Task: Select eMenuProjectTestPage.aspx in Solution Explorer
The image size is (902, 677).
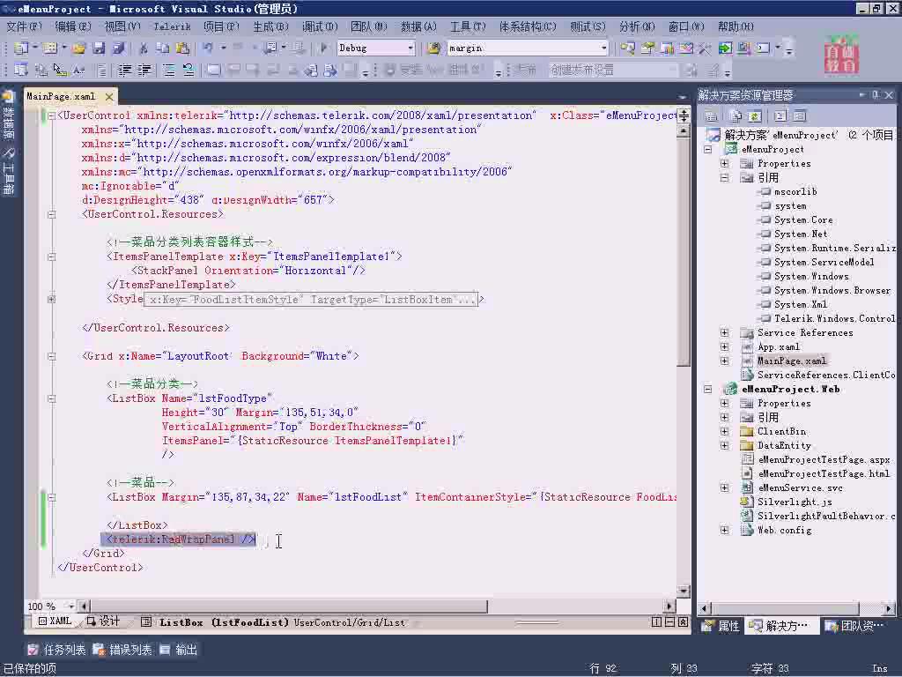Action: click(824, 460)
